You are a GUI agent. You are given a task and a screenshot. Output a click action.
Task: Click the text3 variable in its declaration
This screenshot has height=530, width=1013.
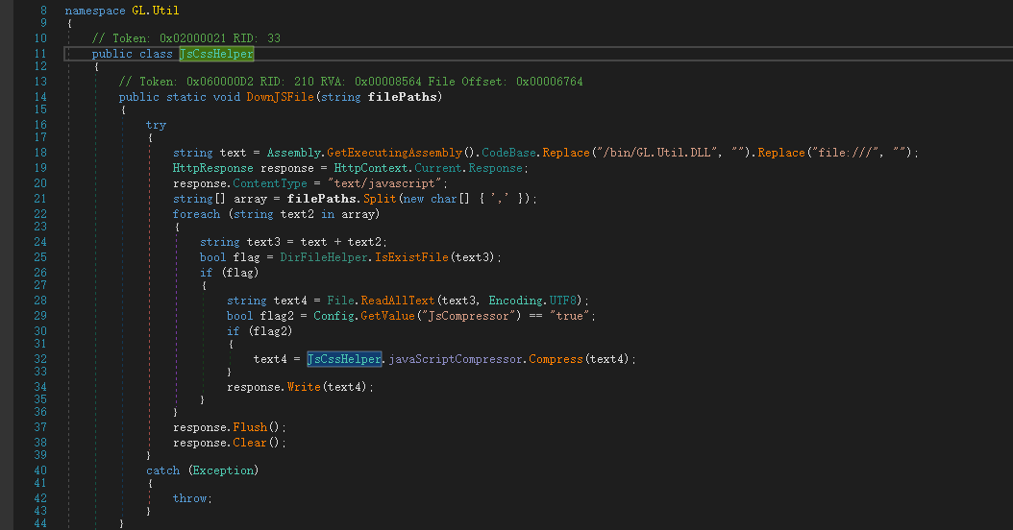point(263,242)
